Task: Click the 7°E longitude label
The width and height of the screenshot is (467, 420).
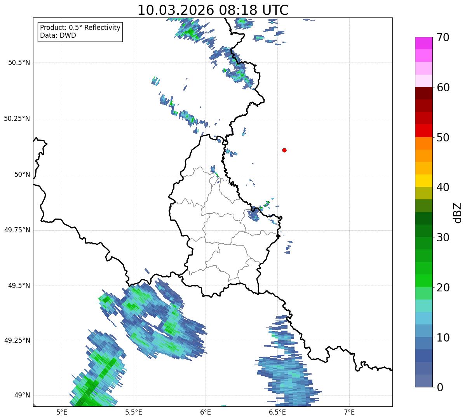Action: (x=349, y=412)
